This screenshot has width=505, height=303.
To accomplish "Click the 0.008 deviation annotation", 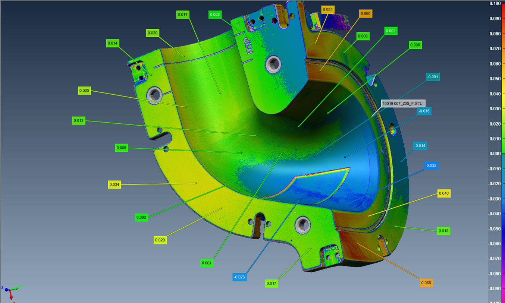I will tap(363, 36).
